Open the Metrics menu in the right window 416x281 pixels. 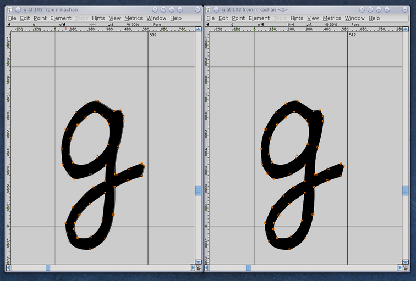tap(332, 18)
